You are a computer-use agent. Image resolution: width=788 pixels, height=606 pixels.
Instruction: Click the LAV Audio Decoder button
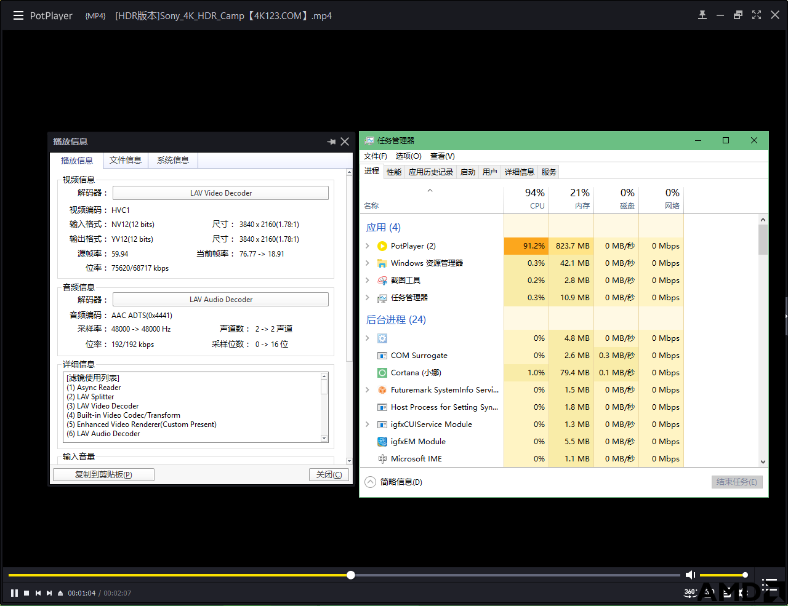(x=220, y=300)
